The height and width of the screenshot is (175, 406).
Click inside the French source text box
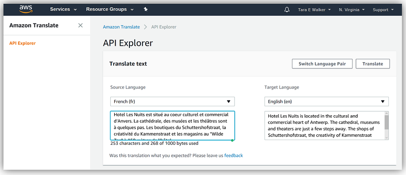(x=172, y=126)
